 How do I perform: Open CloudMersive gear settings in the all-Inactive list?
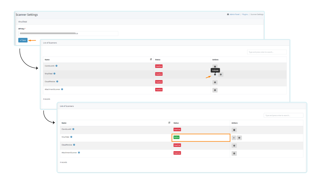tap(215, 82)
